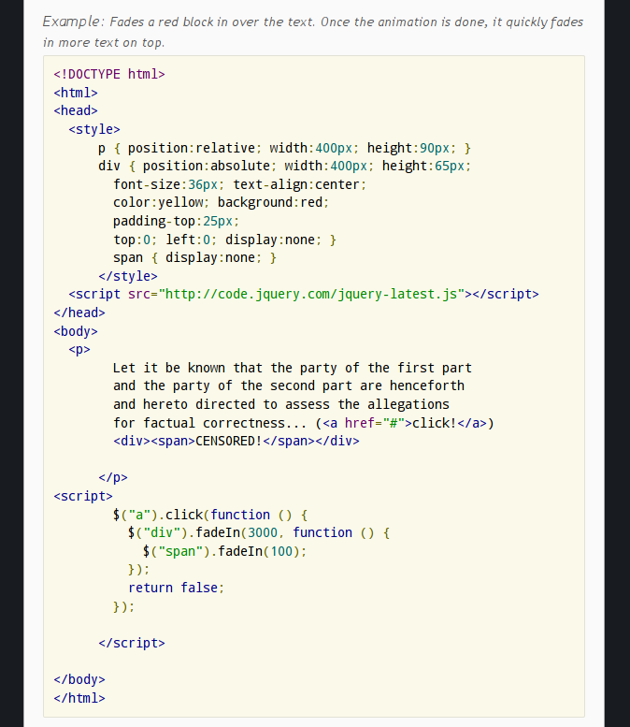Screen dimensions: 630x727
Task: Click 'in more text on top.' description
Action: click(x=104, y=43)
